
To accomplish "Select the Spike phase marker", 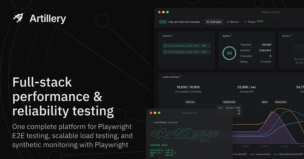I will [x=265, y=102].
